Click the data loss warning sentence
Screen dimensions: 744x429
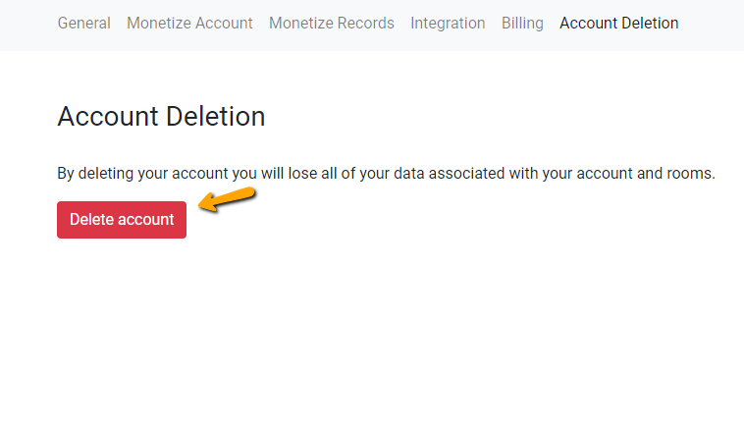pyautogui.click(x=386, y=174)
